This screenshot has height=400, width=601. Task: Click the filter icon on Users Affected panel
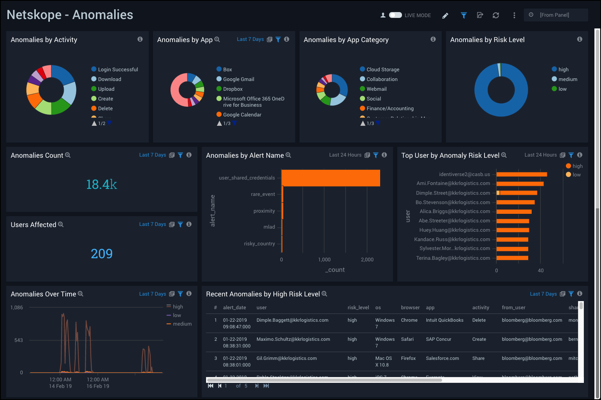[180, 224]
